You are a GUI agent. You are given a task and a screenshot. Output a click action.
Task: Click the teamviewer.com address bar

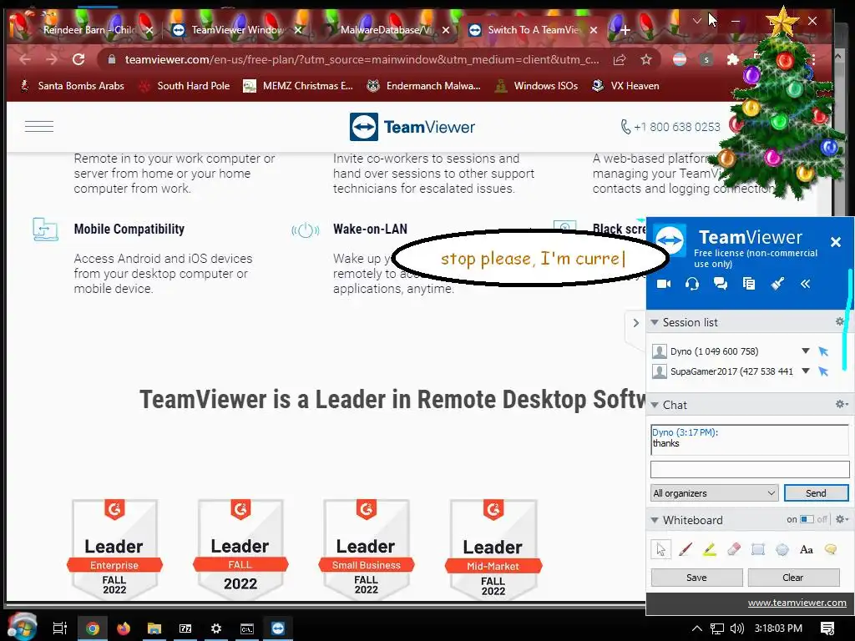[362, 59]
